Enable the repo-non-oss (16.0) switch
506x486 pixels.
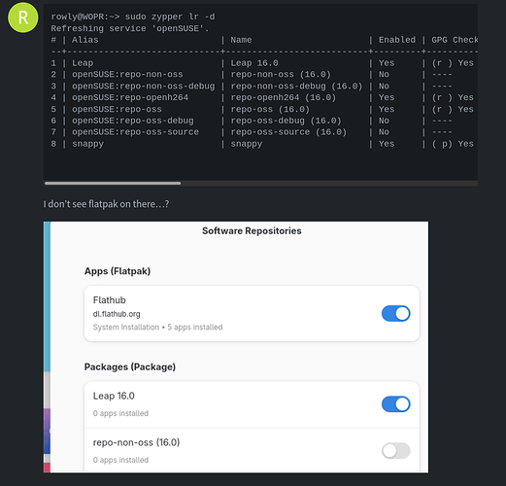395,451
